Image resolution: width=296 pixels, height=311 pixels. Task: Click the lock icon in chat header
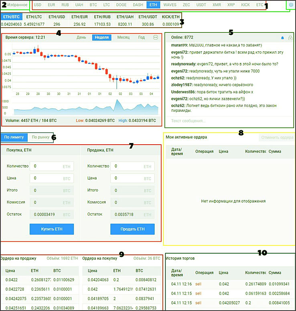(290, 37)
